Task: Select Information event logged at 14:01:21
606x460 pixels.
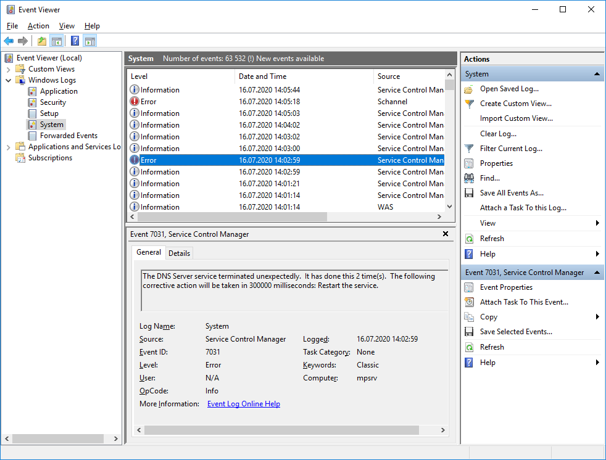Action: [x=287, y=184]
